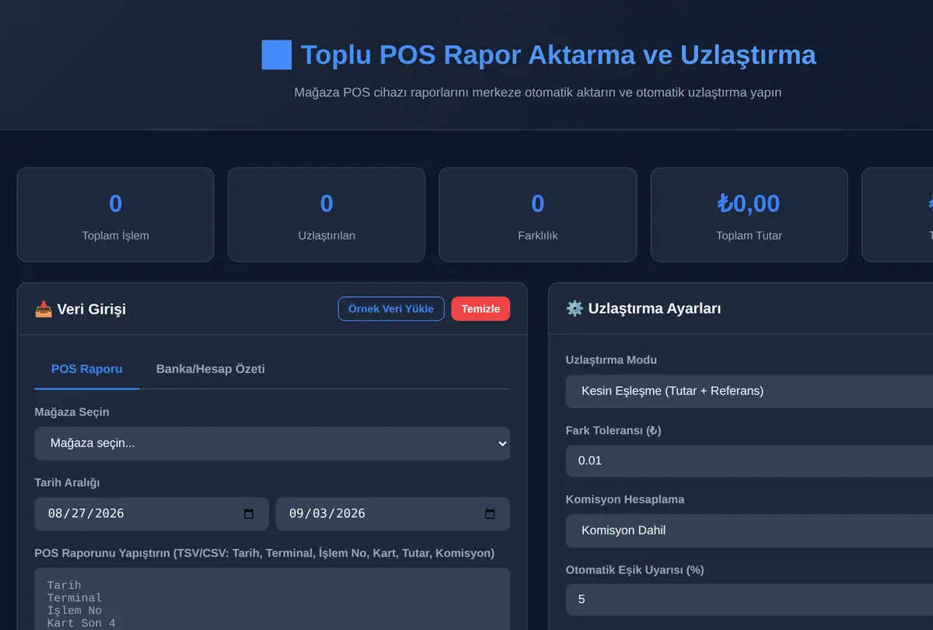The width and height of the screenshot is (933, 630).
Task: Click the red Temizle button
Action: (x=480, y=308)
